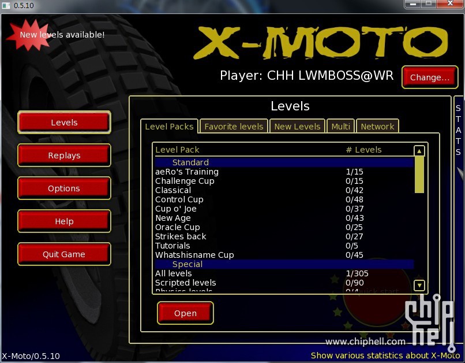The width and height of the screenshot is (465, 363).
Task: Click the red New levels available burst icon
Action: (28, 35)
